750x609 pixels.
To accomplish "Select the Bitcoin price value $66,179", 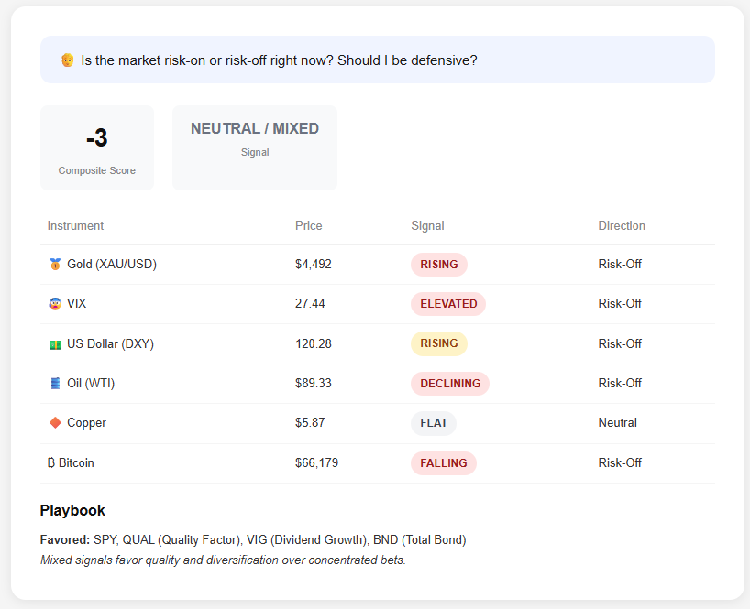I will [x=316, y=462].
